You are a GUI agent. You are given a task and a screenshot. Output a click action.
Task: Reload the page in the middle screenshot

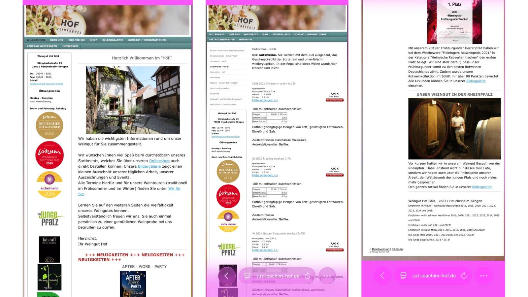pyautogui.click(x=307, y=276)
